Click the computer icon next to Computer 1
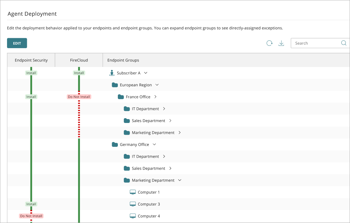Viewport: 350px width, 223px height. coord(132,192)
